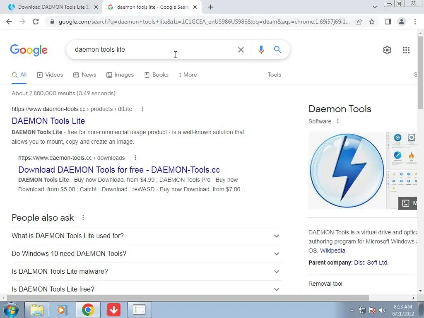
Task: Open the More search filters dropdown
Action: pyautogui.click(x=188, y=75)
